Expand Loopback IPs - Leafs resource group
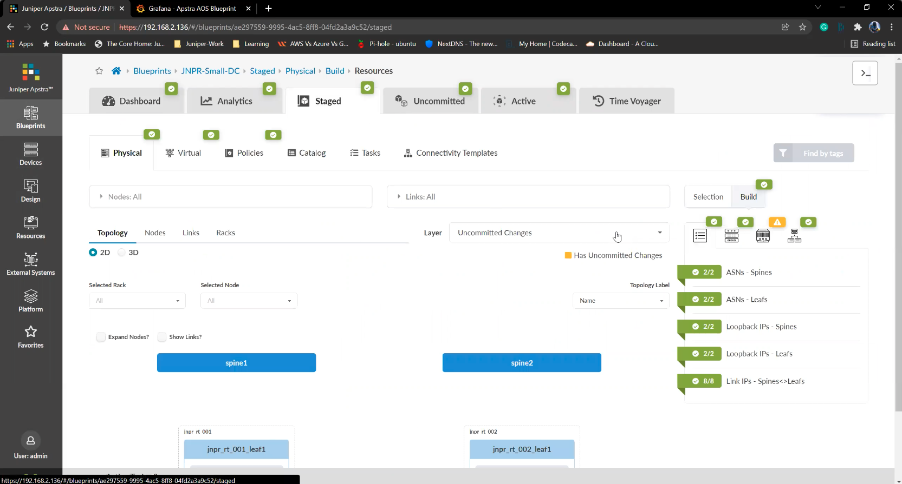The image size is (902, 484). (x=759, y=354)
